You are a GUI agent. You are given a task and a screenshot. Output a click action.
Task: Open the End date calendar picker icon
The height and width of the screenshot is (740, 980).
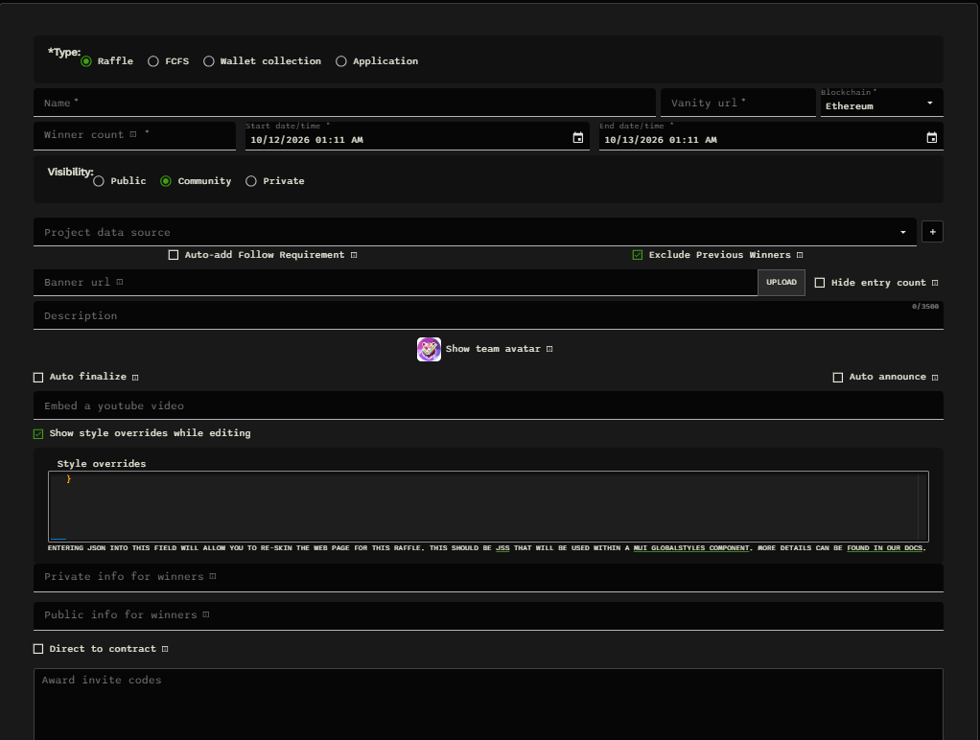[932, 137]
